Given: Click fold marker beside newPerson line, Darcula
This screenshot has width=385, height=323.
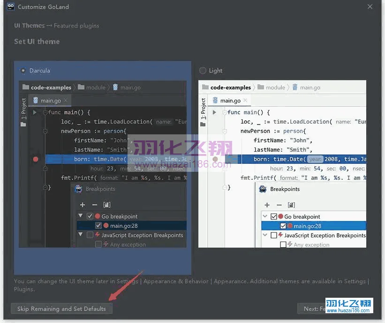Looking at the screenshot, I should [x=45, y=132].
